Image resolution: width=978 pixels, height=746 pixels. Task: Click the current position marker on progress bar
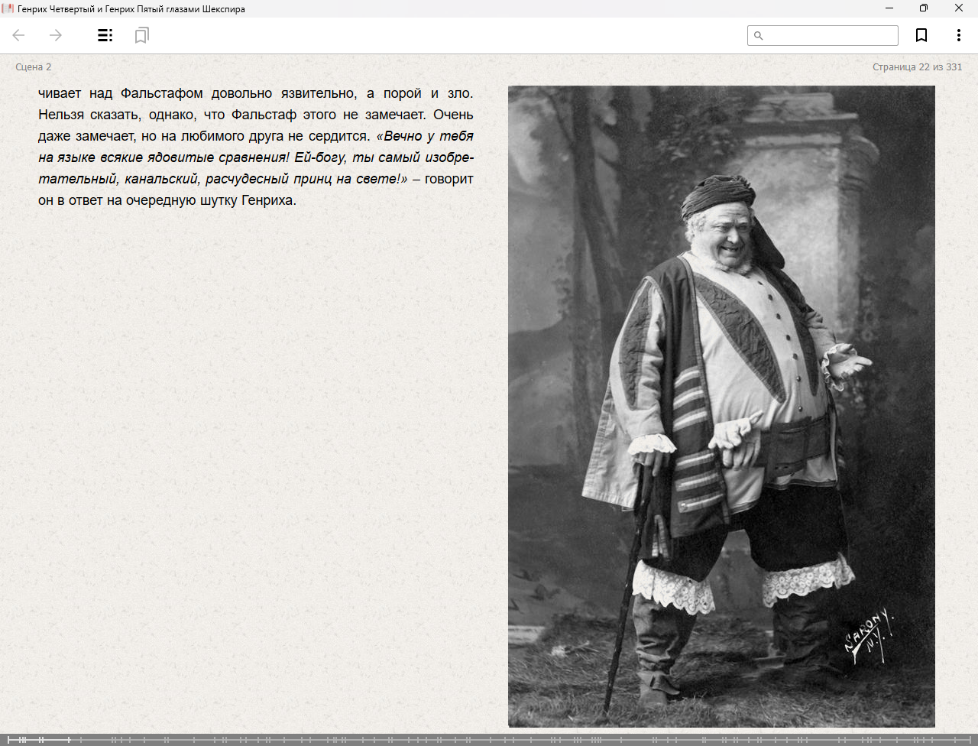pos(69,740)
